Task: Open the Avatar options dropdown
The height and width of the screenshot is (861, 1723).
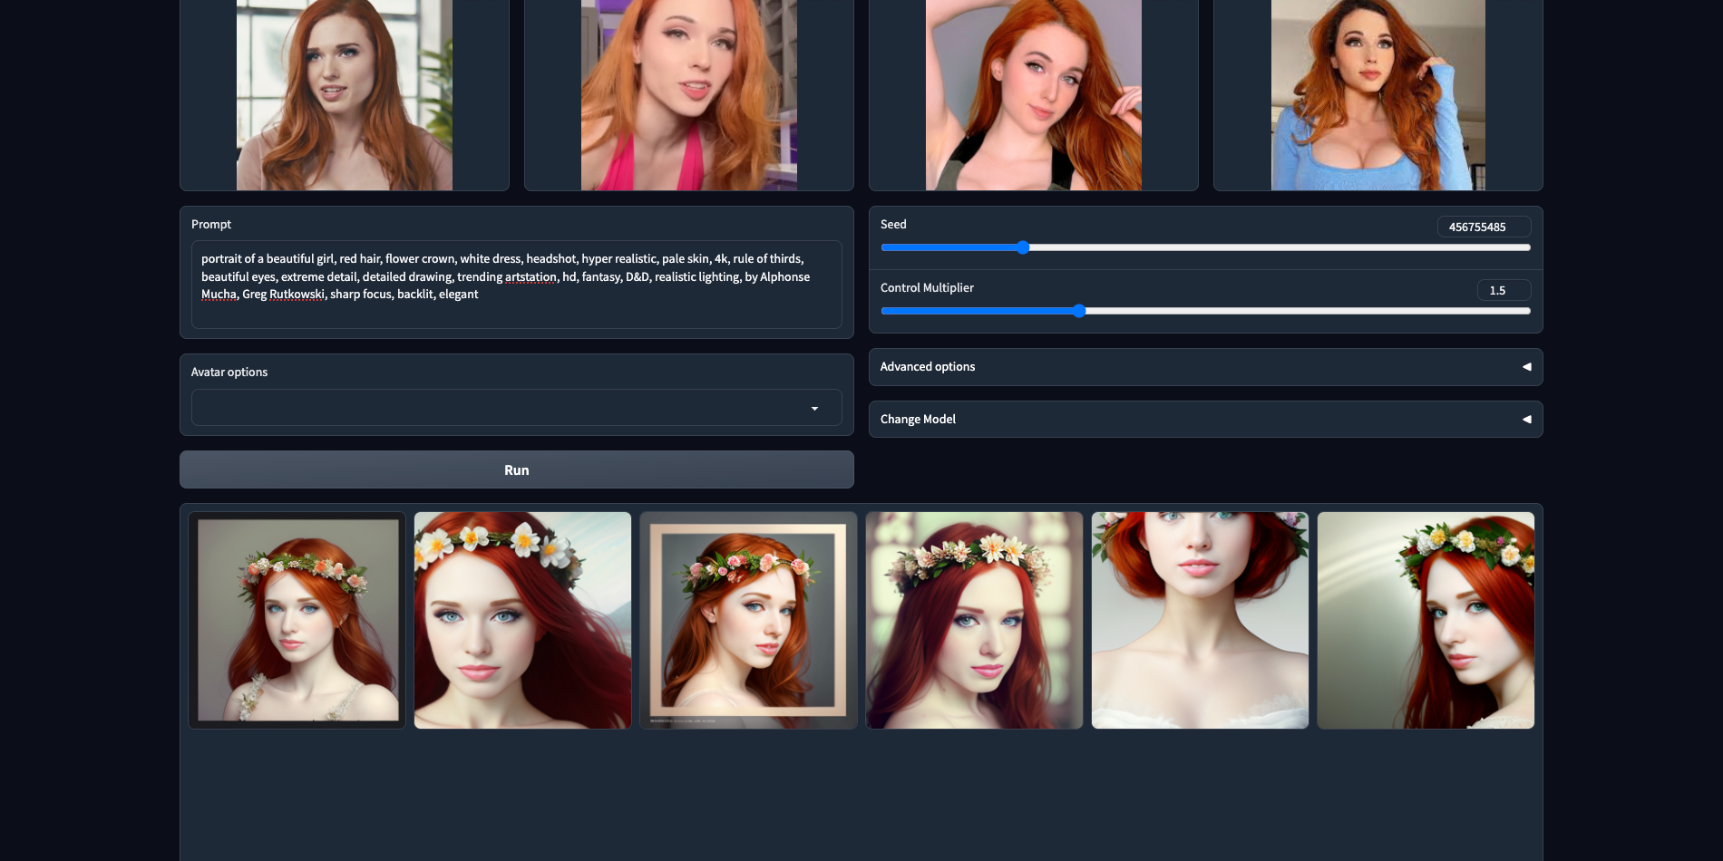Action: pos(516,408)
